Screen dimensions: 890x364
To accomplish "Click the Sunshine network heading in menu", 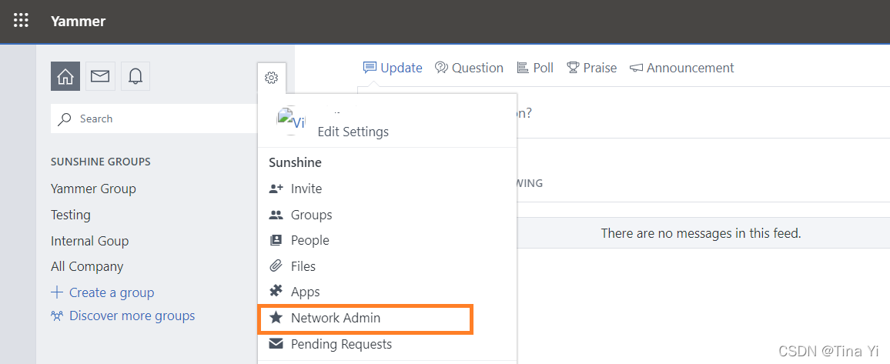I will [295, 162].
